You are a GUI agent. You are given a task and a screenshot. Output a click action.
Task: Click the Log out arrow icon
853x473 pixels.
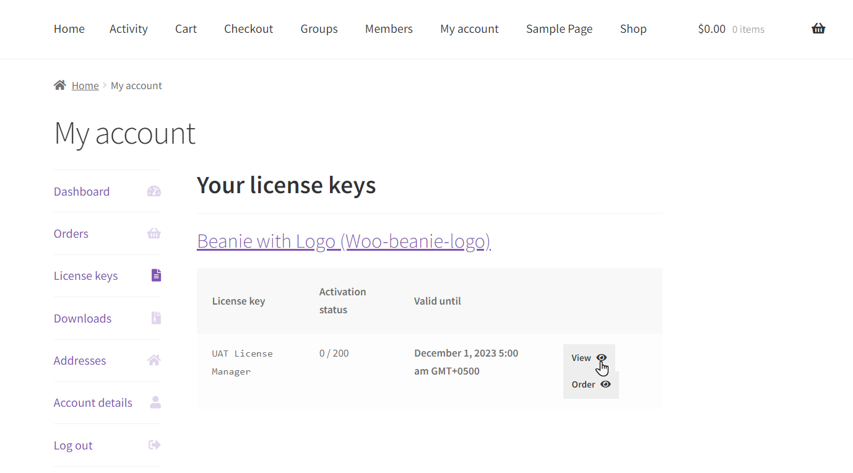point(155,445)
